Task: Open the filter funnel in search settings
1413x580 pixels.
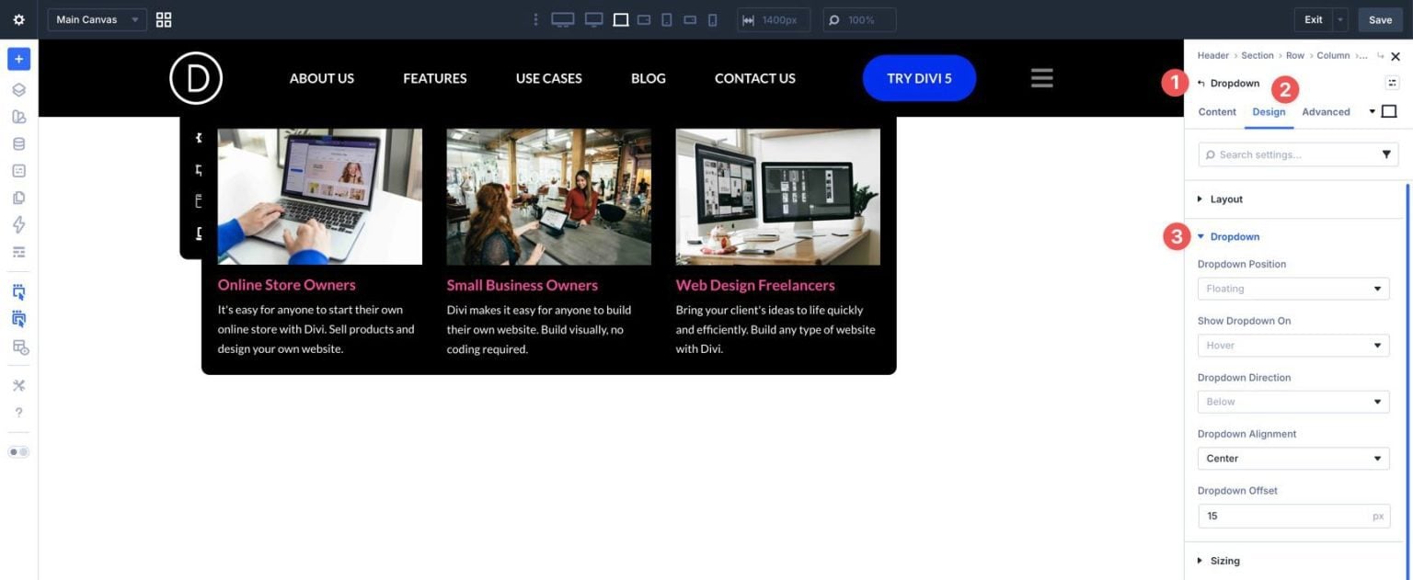Action: [1386, 154]
